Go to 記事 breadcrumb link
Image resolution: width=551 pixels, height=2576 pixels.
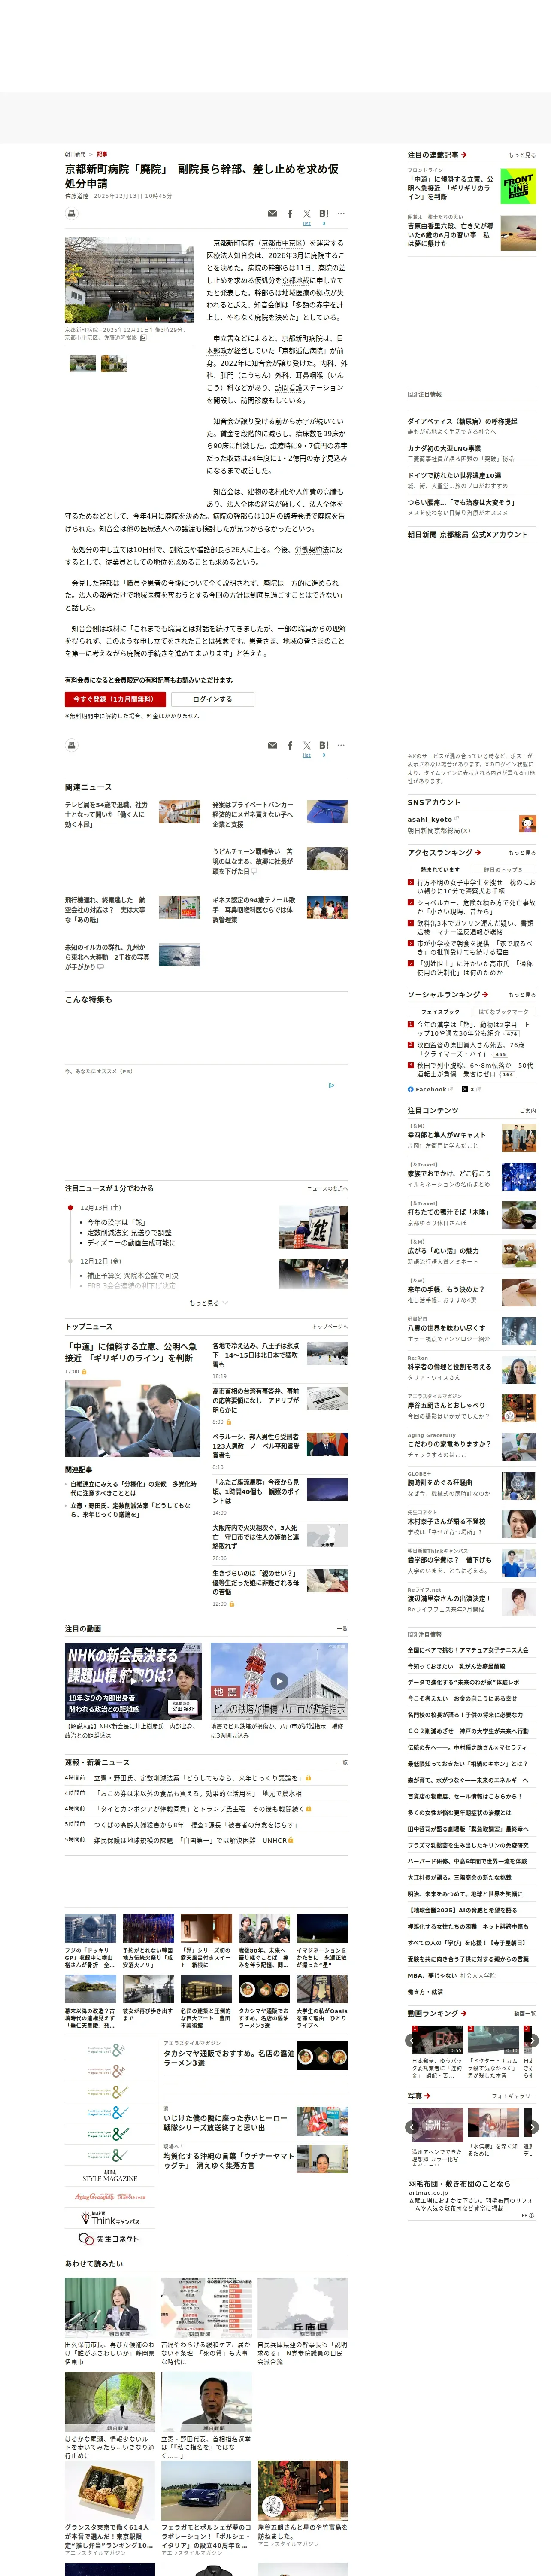coord(102,154)
